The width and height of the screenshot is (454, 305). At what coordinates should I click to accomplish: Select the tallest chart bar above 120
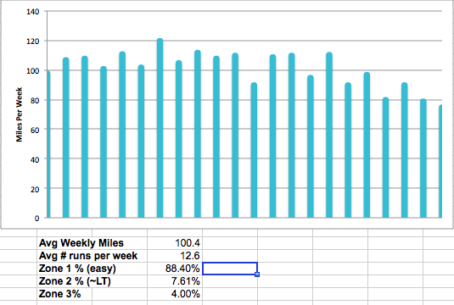click(x=160, y=128)
